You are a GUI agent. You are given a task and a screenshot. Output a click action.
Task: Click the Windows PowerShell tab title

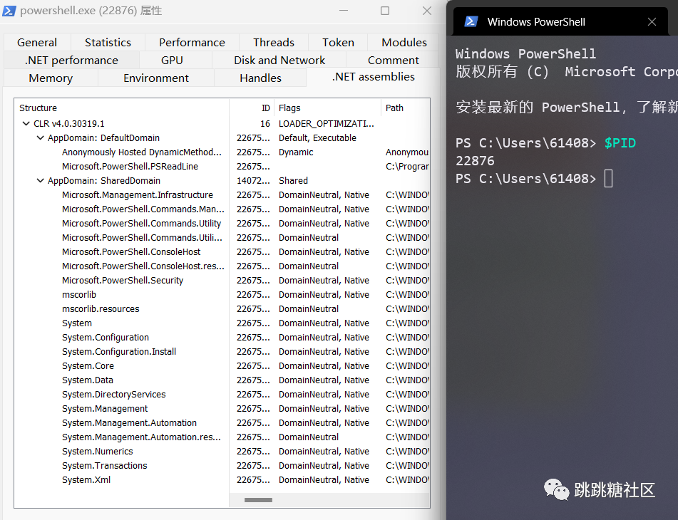[x=536, y=21]
